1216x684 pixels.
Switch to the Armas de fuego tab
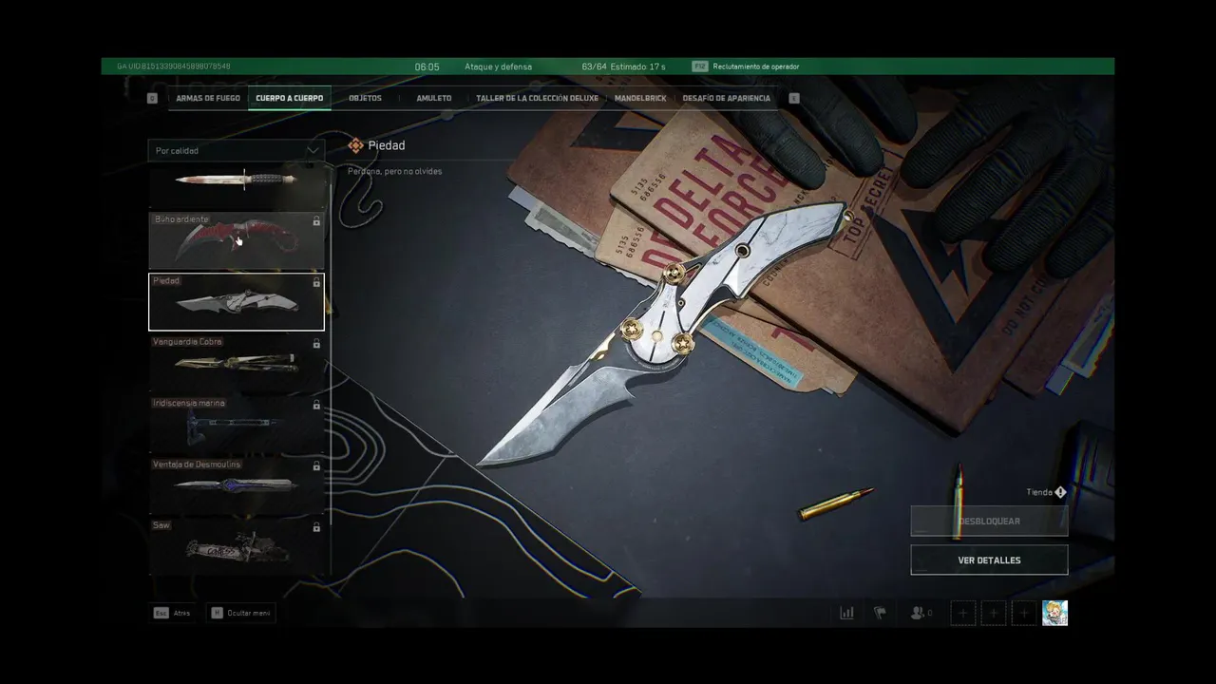(x=208, y=98)
